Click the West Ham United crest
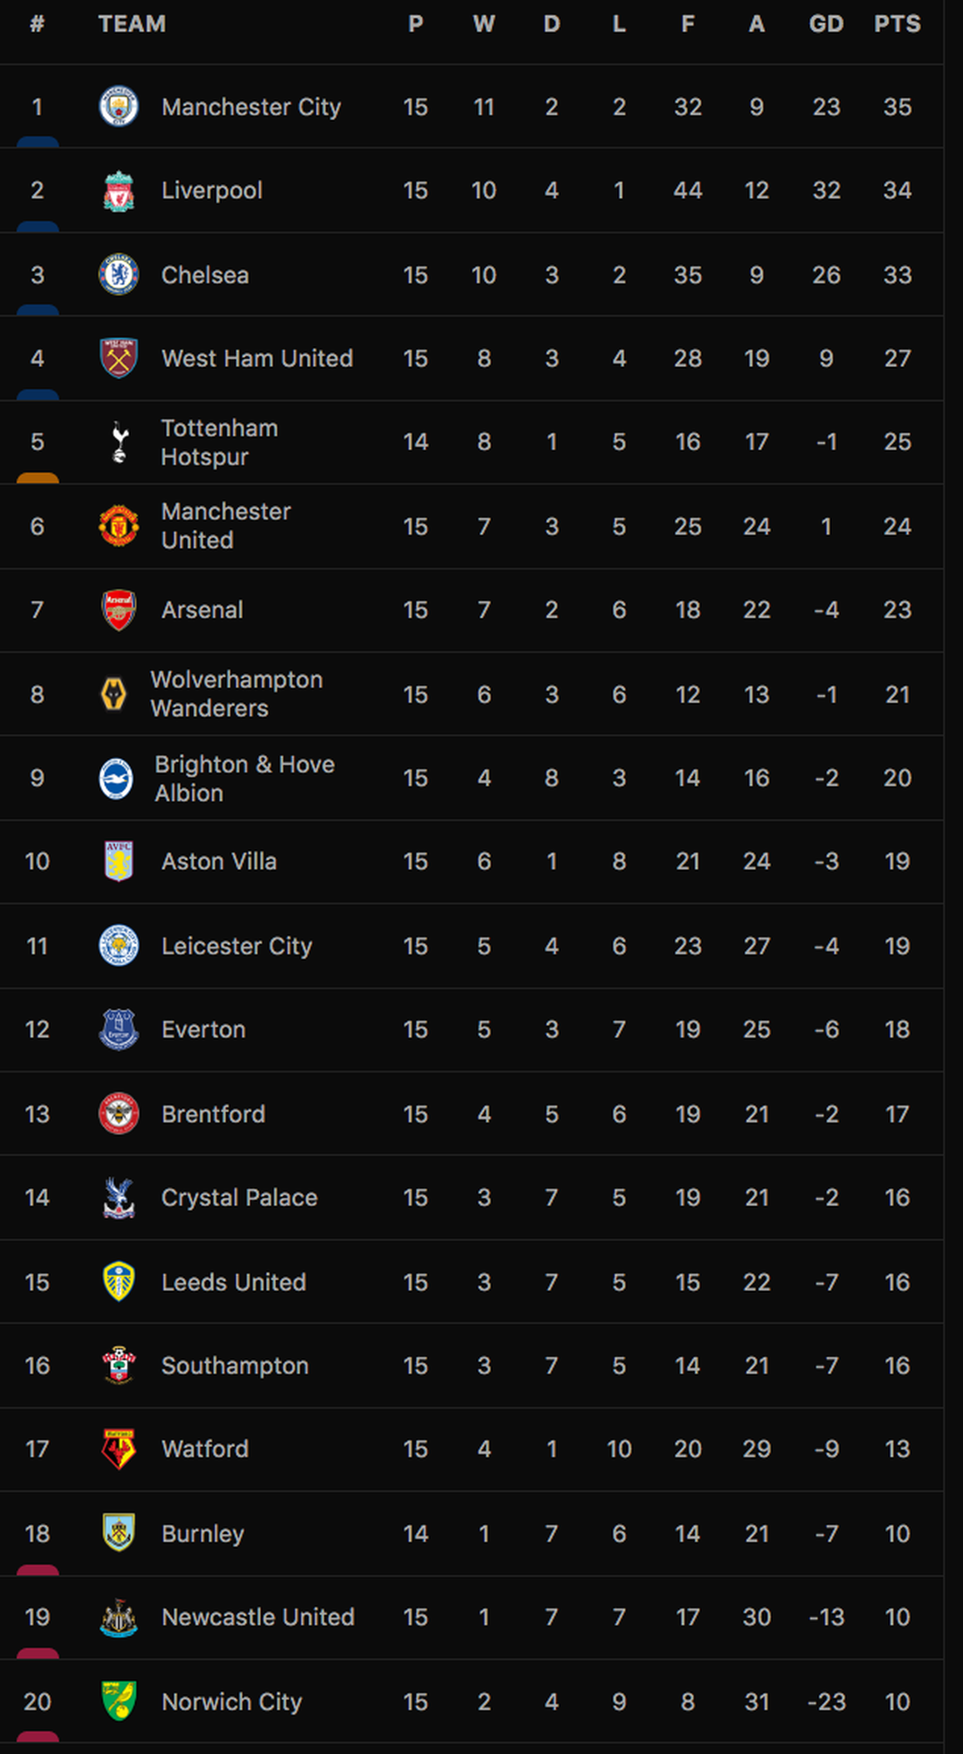The height and width of the screenshot is (1754, 963). [x=118, y=358]
